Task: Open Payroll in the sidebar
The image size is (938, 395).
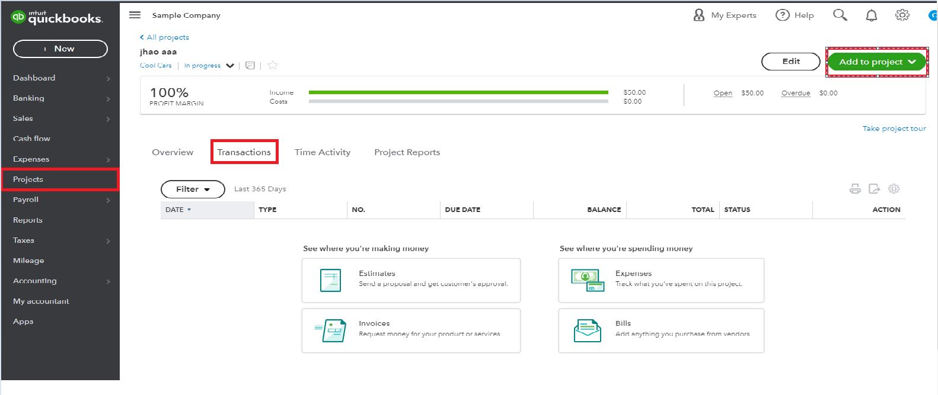Action: (26, 200)
